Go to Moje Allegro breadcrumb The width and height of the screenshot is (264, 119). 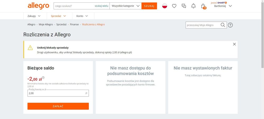click(x=46, y=24)
